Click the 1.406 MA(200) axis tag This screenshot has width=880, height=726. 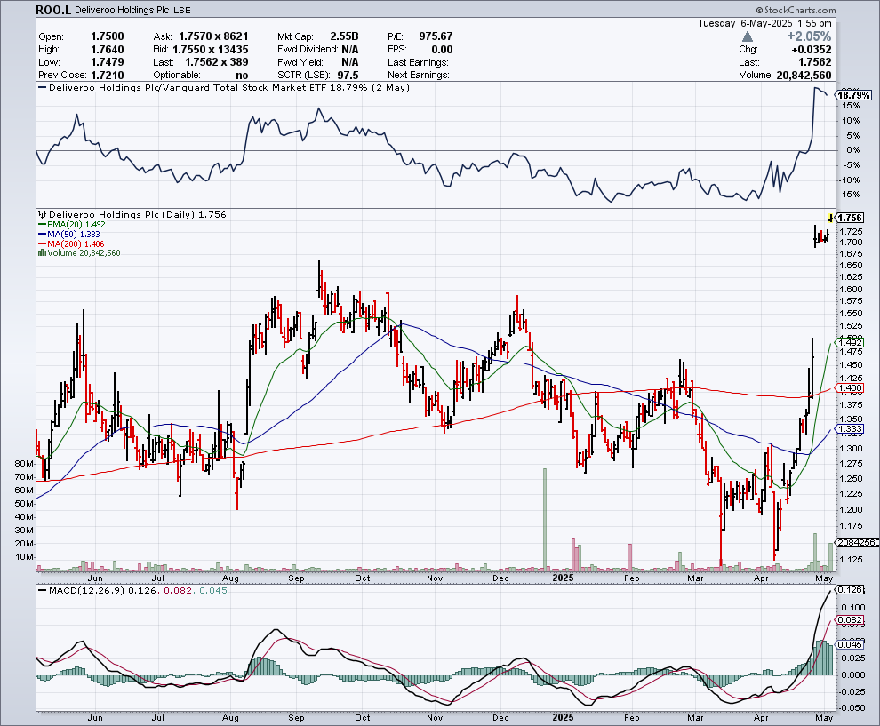tap(850, 387)
